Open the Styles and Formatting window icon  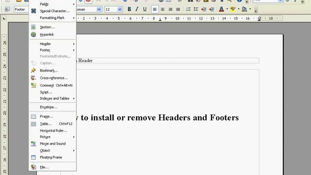(7, 9)
